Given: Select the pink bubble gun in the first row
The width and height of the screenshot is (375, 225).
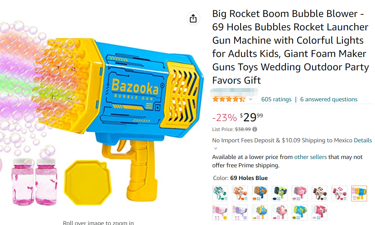Looking at the screenshot, I should (299, 193).
